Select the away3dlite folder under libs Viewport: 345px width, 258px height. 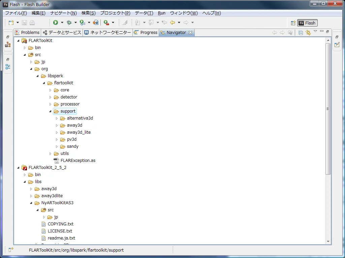tap(49, 196)
